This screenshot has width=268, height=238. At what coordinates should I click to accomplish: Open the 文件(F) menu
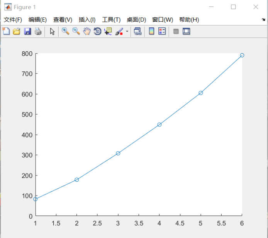[x=13, y=20]
